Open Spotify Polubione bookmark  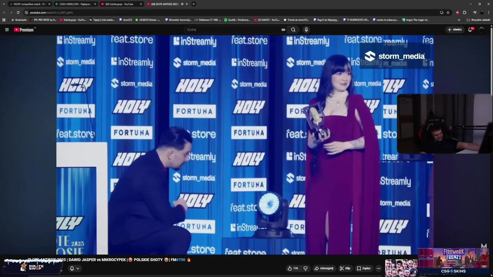click(x=237, y=20)
